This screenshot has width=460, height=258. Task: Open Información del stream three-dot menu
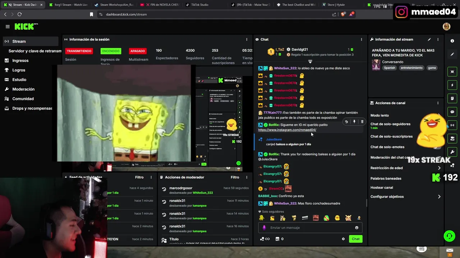438,39
